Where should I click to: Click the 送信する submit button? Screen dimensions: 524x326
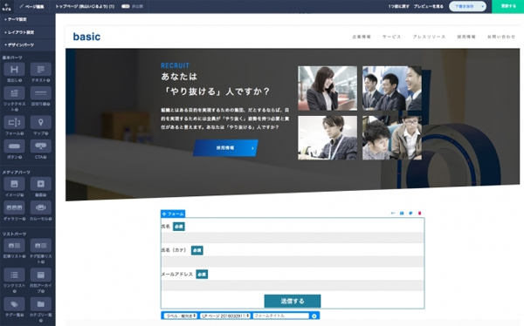click(293, 301)
